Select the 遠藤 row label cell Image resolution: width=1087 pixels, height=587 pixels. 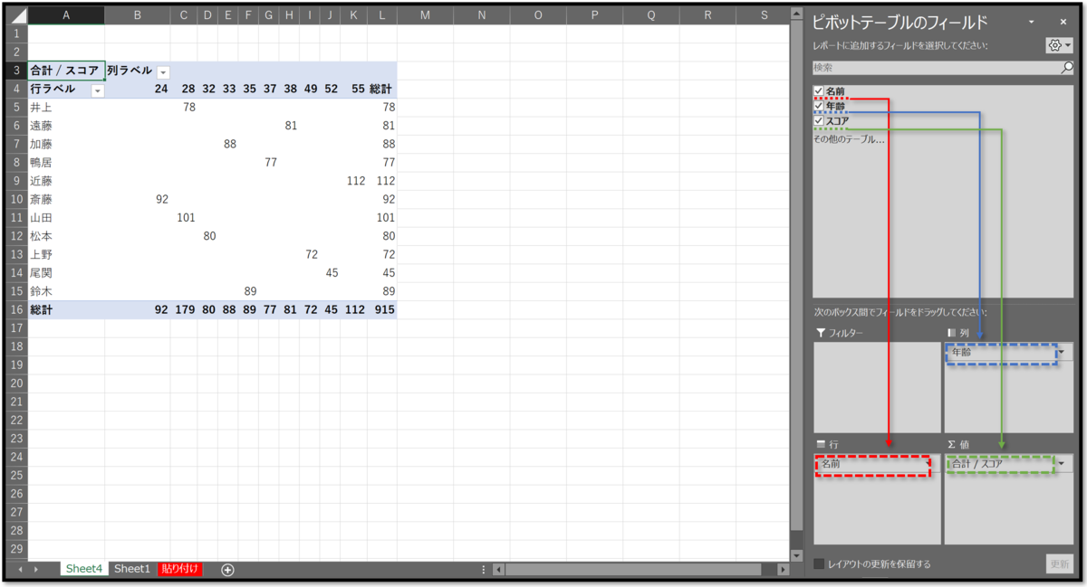point(66,126)
